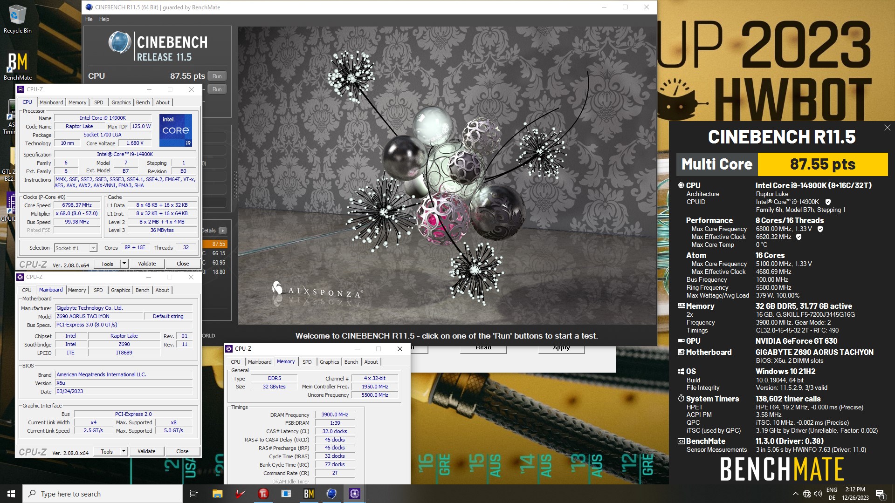This screenshot has height=503, width=895.
Task: Open Tools dropdown arrow in top CPU-Z window
Action: (x=124, y=264)
